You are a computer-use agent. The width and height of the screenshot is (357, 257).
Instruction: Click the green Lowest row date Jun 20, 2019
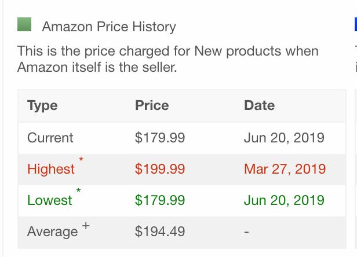coord(284,200)
